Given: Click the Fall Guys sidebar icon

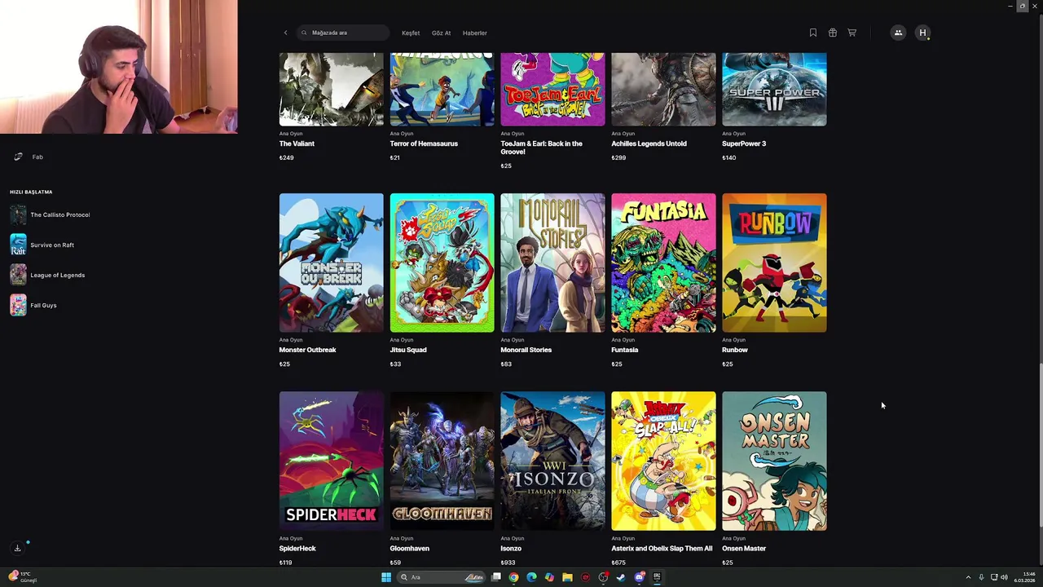Looking at the screenshot, I should (18, 305).
